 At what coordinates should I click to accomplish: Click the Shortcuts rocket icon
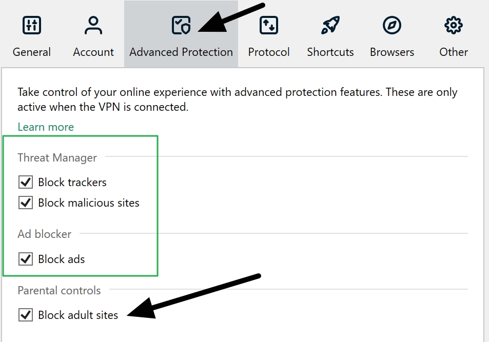tap(330, 25)
